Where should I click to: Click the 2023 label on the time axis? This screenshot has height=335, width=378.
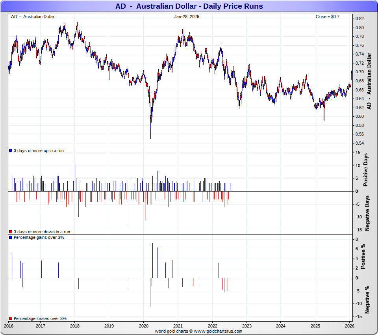[x=246, y=326]
